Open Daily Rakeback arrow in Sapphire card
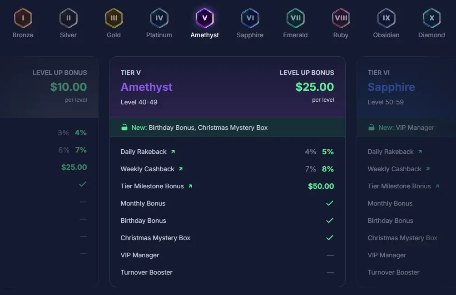 (420, 152)
